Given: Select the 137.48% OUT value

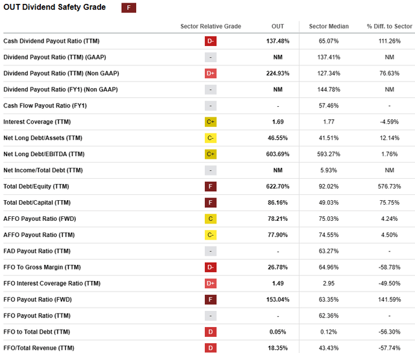Looking at the screenshot, I should (x=278, y=41).
